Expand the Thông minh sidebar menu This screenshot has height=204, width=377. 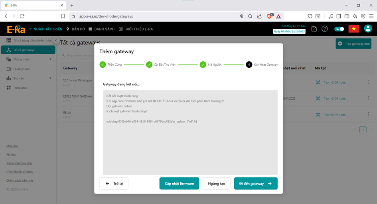[50, 59]
